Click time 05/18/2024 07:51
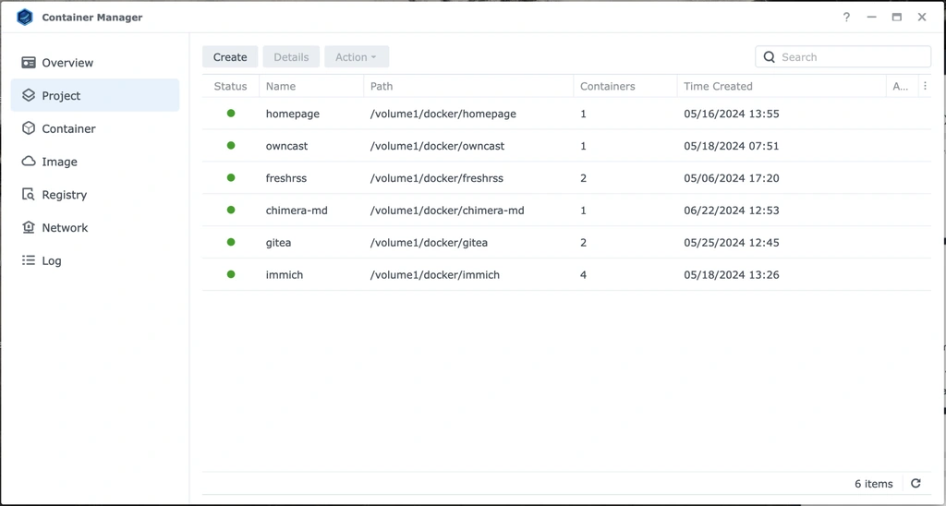946x506 pixels. 732,146
